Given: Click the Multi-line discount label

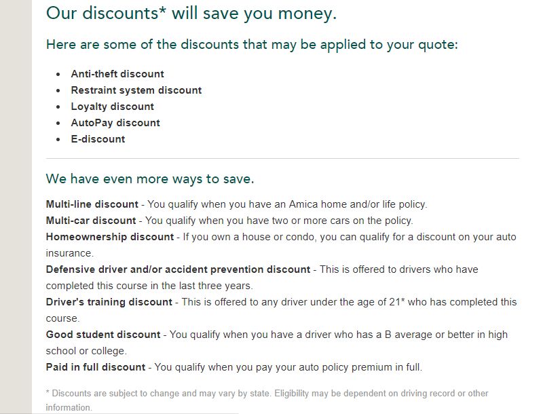Looking at the screenshot, I should click(92, 204).
